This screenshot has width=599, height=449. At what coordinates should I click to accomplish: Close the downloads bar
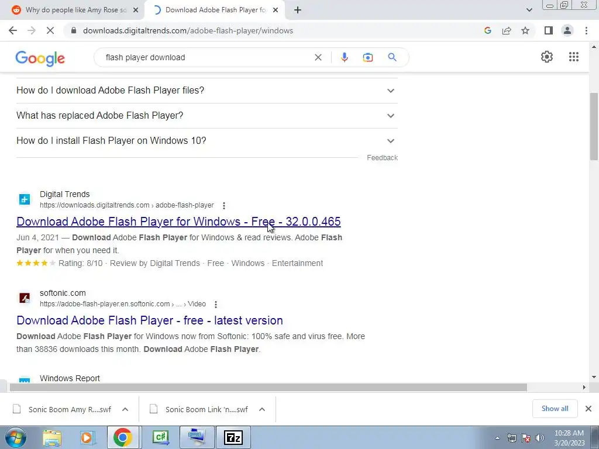588,409
